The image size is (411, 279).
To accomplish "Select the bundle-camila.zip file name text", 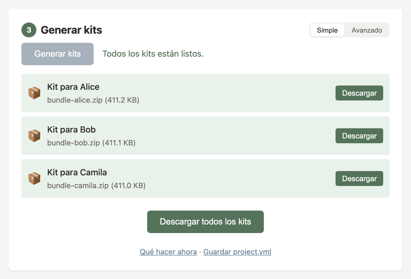I will [96, 186].
